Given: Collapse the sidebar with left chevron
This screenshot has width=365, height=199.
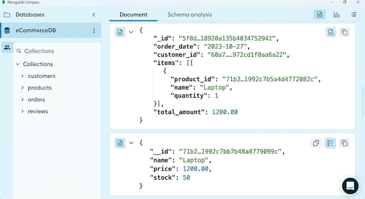Looking at the screenshot, I should coord(94,14).
